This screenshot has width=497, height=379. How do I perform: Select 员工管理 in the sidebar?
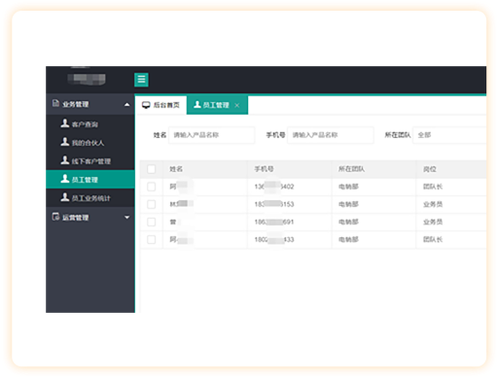pyautogui.click(x=90, y=180)
